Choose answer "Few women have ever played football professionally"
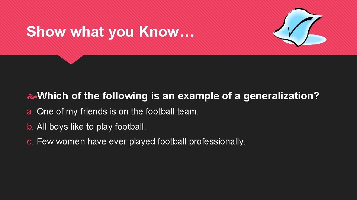 pos(141,141)
